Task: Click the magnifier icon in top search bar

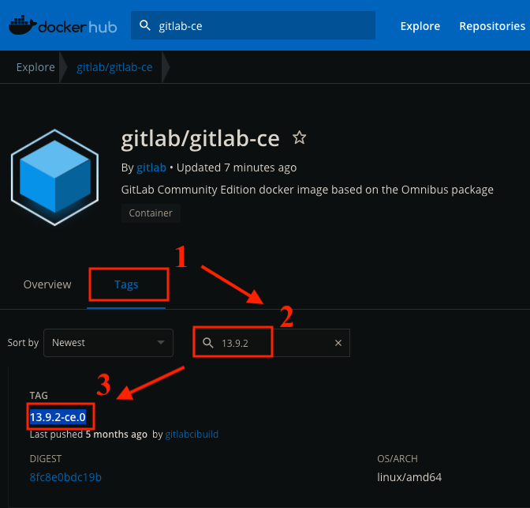Action: point(145,25)
